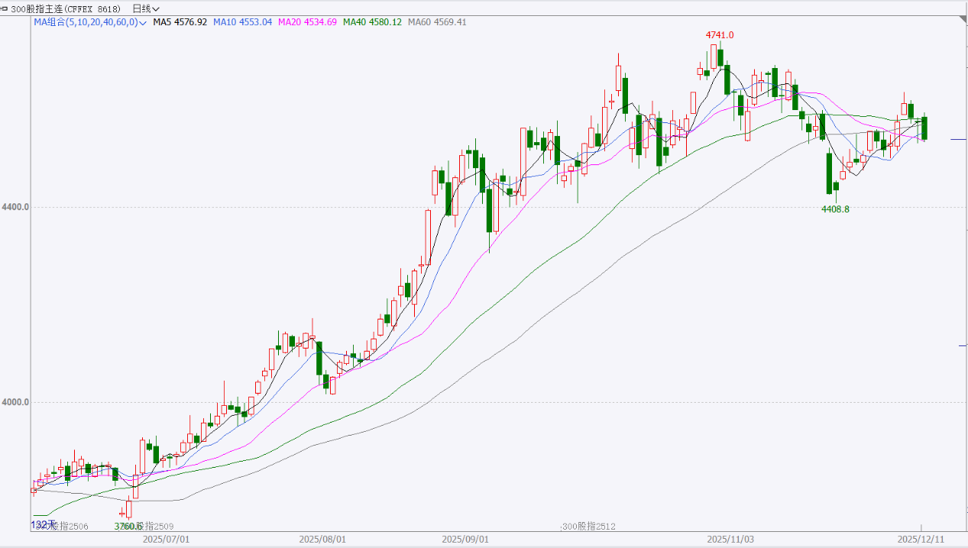This screenshot has width=968, height=548.
Task: Click the 4741.0 highest price marker
Action: tap(719, 35)
